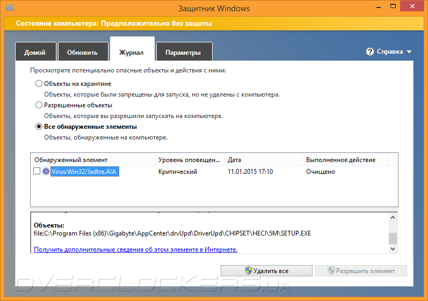Select Все обнаруженные элементы radio button

[x=39, y=127]
